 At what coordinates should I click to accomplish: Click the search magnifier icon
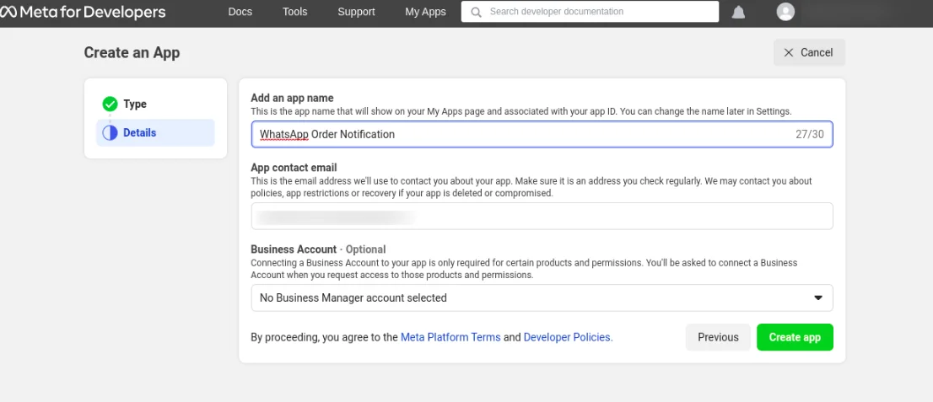(477, 12)
